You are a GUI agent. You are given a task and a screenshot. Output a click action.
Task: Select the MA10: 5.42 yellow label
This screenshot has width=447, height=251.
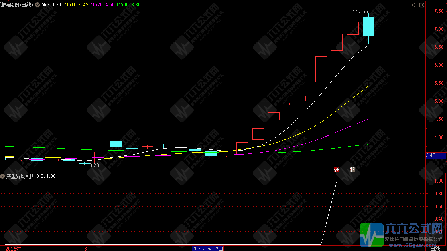[x=76, y=5]
